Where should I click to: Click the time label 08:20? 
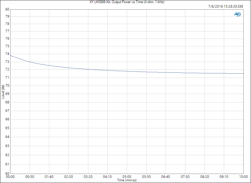click(205, 176)
